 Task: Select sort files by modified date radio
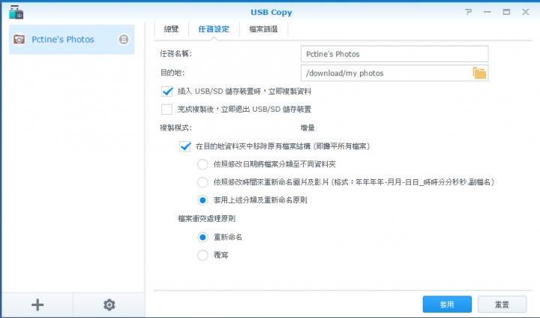202,164
